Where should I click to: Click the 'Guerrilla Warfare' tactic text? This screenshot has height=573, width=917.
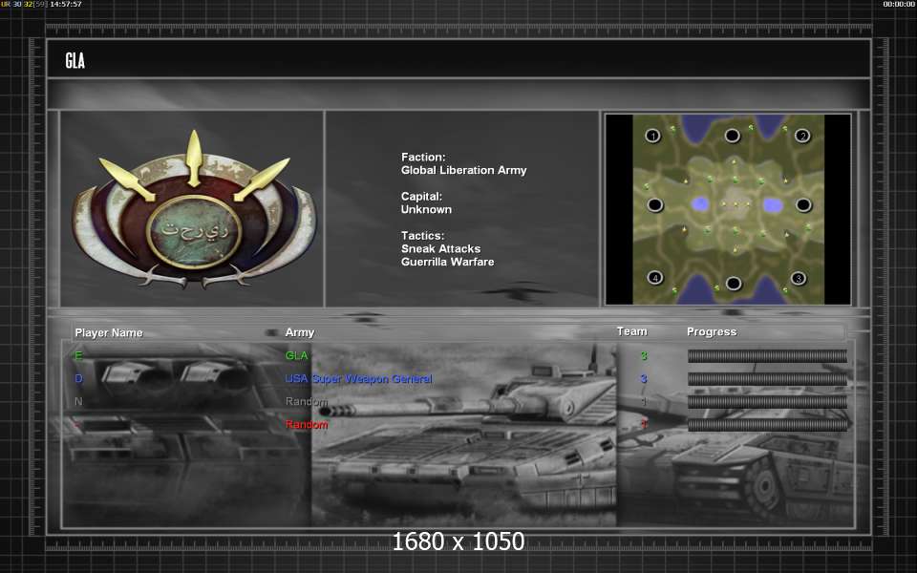click(447, 262)
